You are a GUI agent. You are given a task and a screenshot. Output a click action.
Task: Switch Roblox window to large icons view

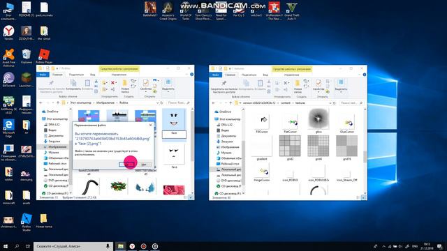pos(191,197)
